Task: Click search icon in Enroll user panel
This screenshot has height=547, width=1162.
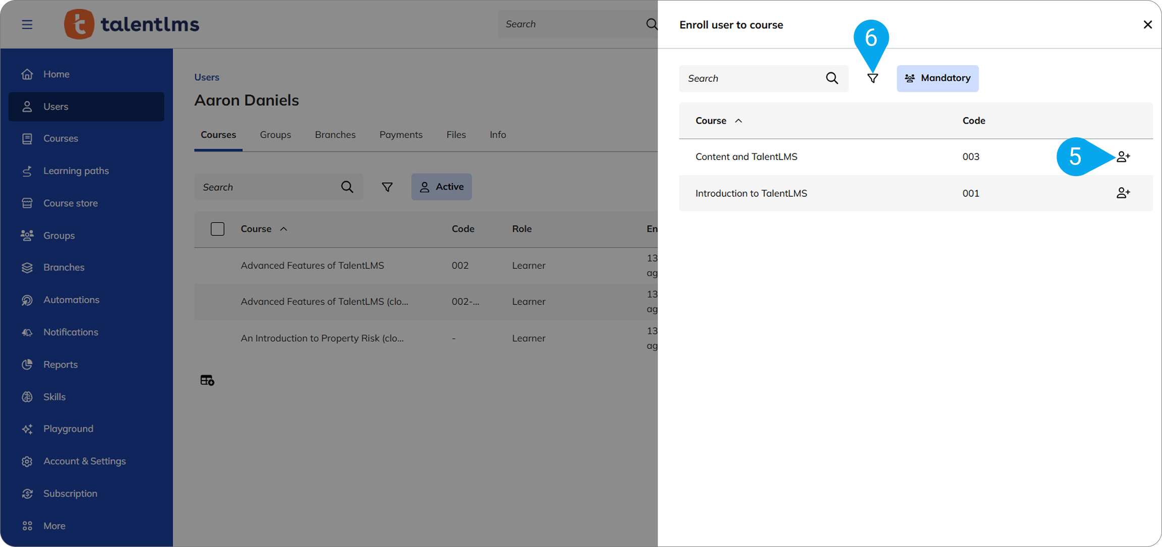Action: point(832,78)
